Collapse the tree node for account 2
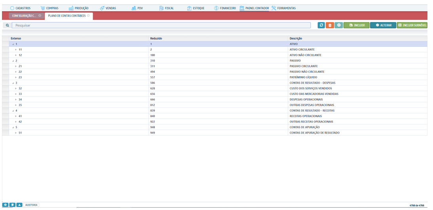 13,61
